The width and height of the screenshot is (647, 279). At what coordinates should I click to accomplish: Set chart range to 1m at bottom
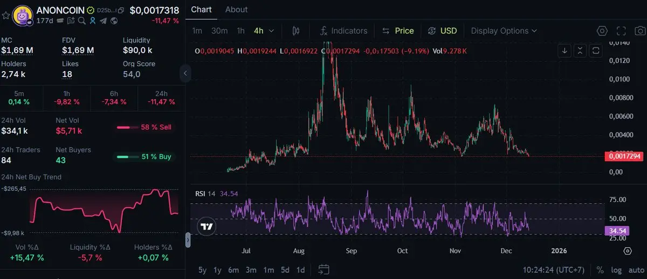[269, 270]
